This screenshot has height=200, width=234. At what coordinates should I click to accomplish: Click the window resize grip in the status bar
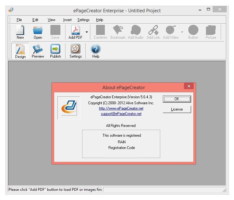[225, 190]
